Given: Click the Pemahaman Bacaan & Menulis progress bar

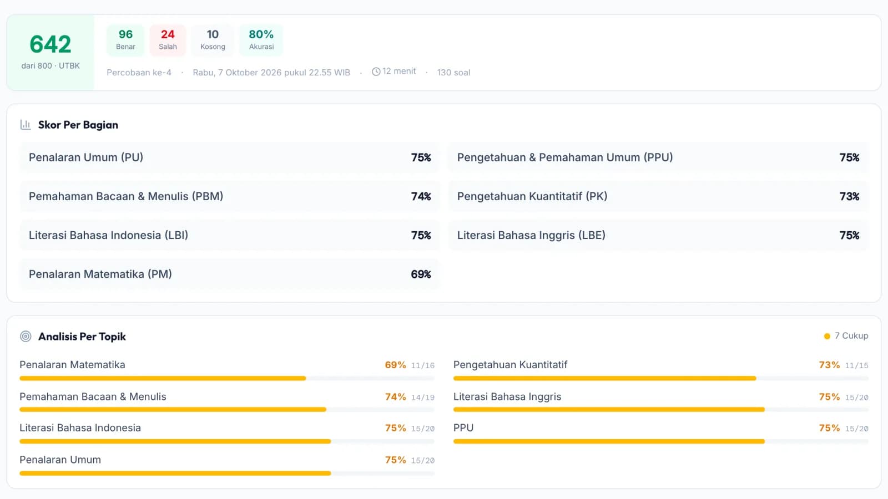Looking at the screenshot, I should (x=227, y=410).
